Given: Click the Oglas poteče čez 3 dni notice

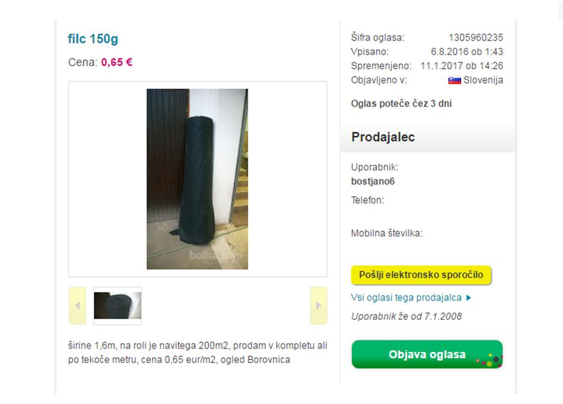Looking at the screenshot, I should pos(401,104).
